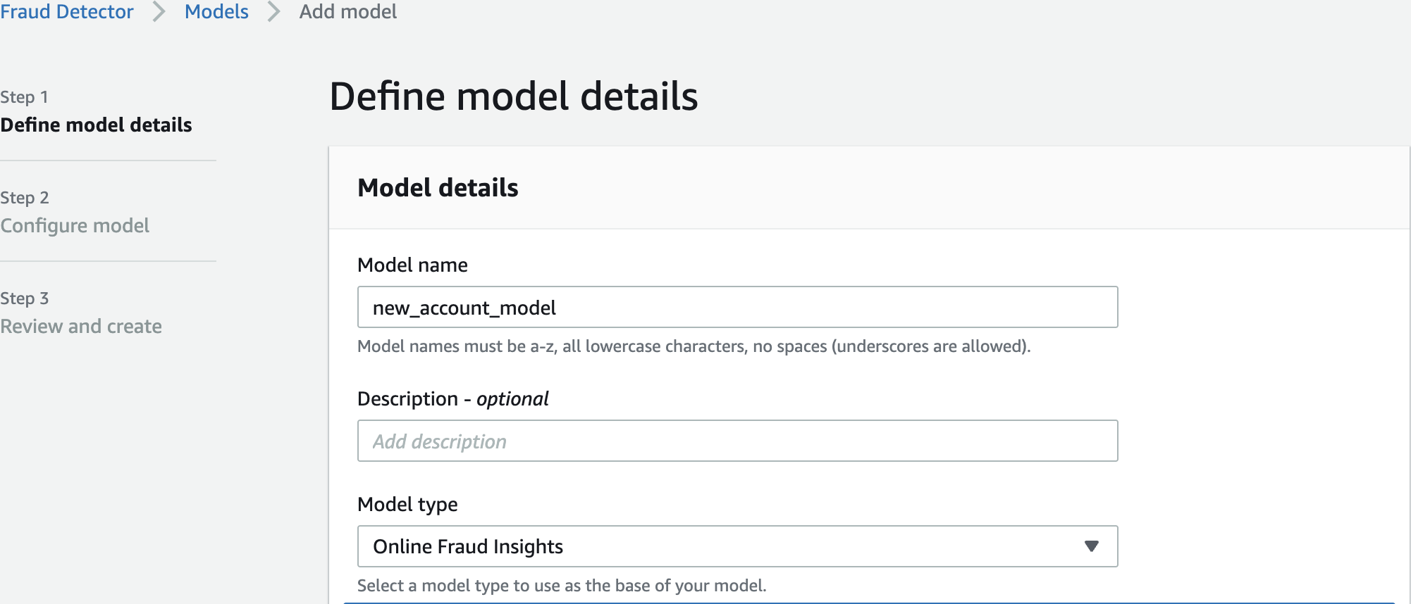
Task: Select Step 1 Define model details
Action: click(96, 125)
